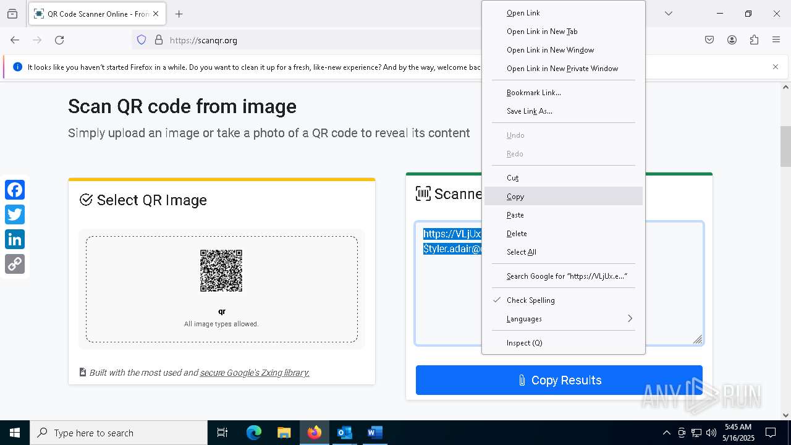Viewport: 791px width, 445px height.
Task: Toggle Check Spelling in context menu
Action: click(x=564, y=300)
